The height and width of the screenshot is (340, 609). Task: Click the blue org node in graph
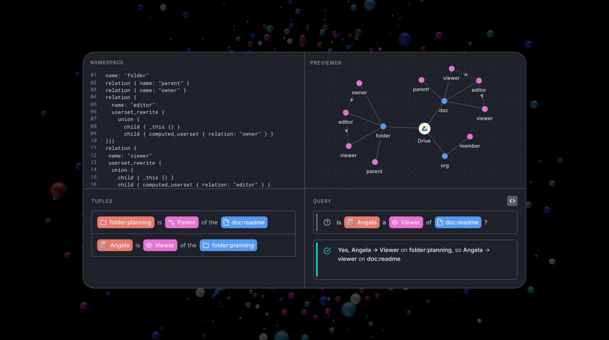(x=445, y=156)
